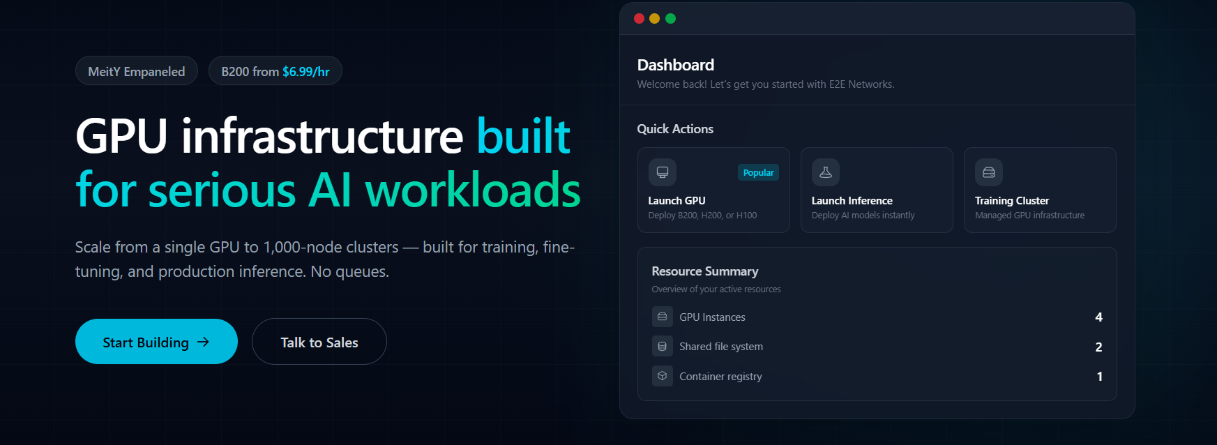1217x445 pixels.
Task: Select the GPU Instances label
Action: click(712, 317)
